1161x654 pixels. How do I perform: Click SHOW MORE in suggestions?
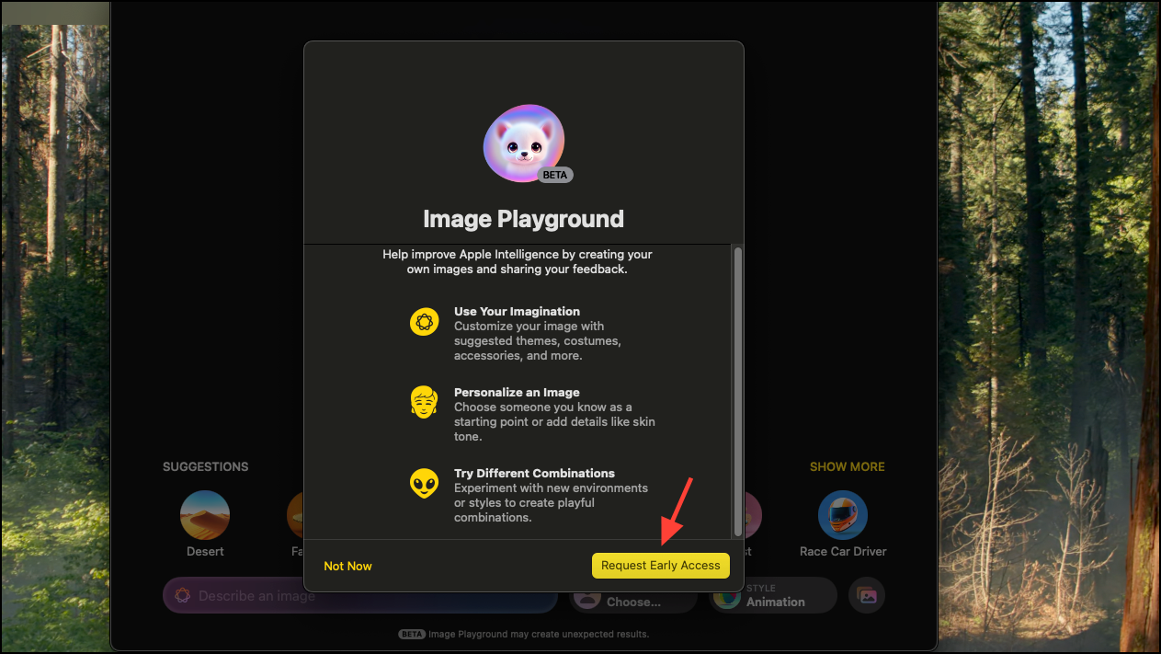(847, 466)
